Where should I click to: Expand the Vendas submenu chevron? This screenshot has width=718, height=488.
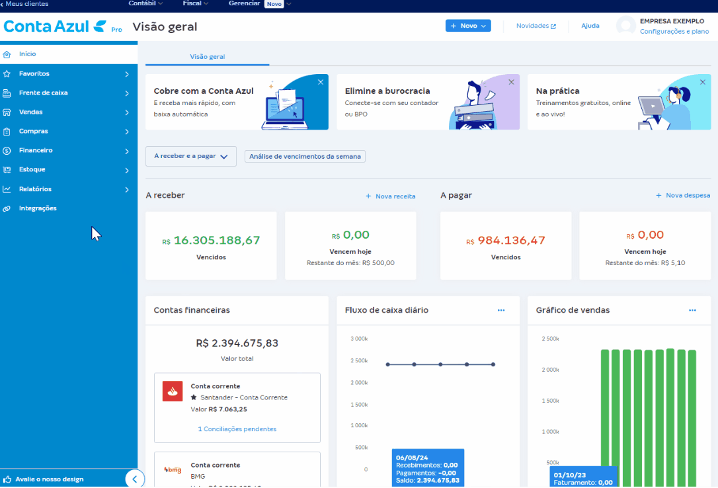point(127,112)
